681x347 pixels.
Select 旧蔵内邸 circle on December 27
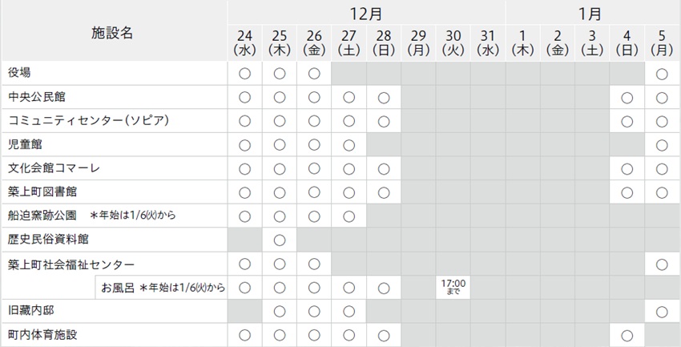[x=349, y=311]
